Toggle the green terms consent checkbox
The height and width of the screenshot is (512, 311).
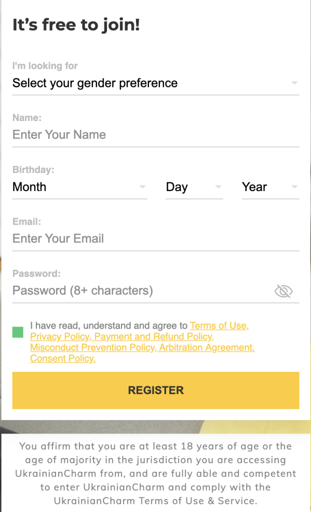pos(18,331)
